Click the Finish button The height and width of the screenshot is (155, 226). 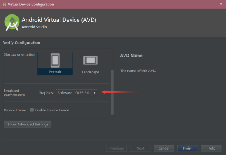pos(187,148)
